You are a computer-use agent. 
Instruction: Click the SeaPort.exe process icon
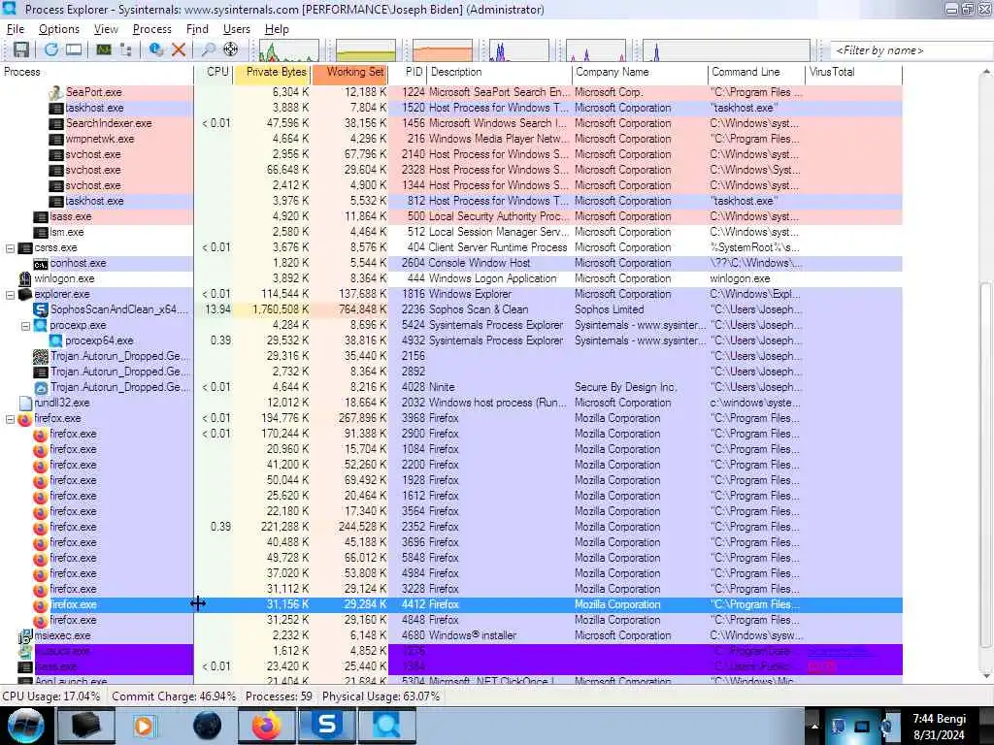(56, 92)
